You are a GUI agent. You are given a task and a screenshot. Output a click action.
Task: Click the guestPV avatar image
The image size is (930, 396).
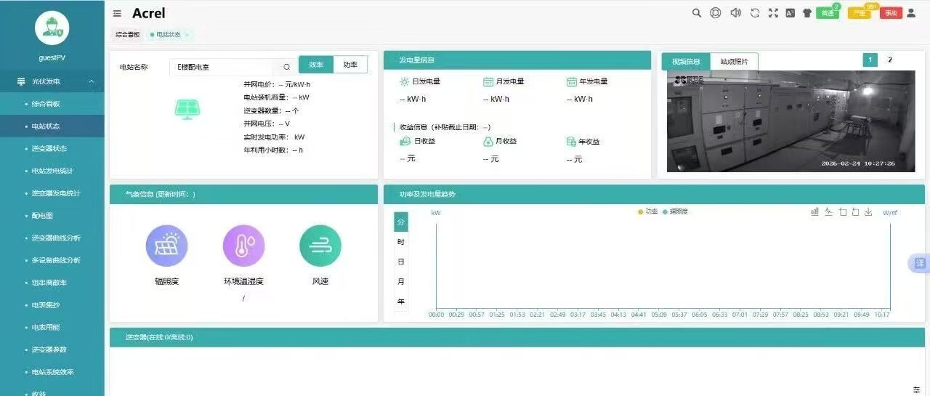tap(52, 28)
